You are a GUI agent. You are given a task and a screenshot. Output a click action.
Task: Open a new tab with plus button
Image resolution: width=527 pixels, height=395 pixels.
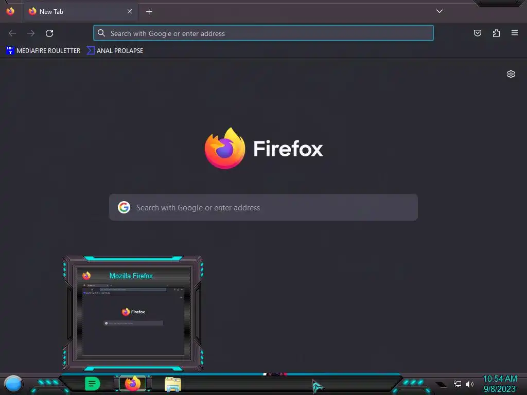coord(149,12)
